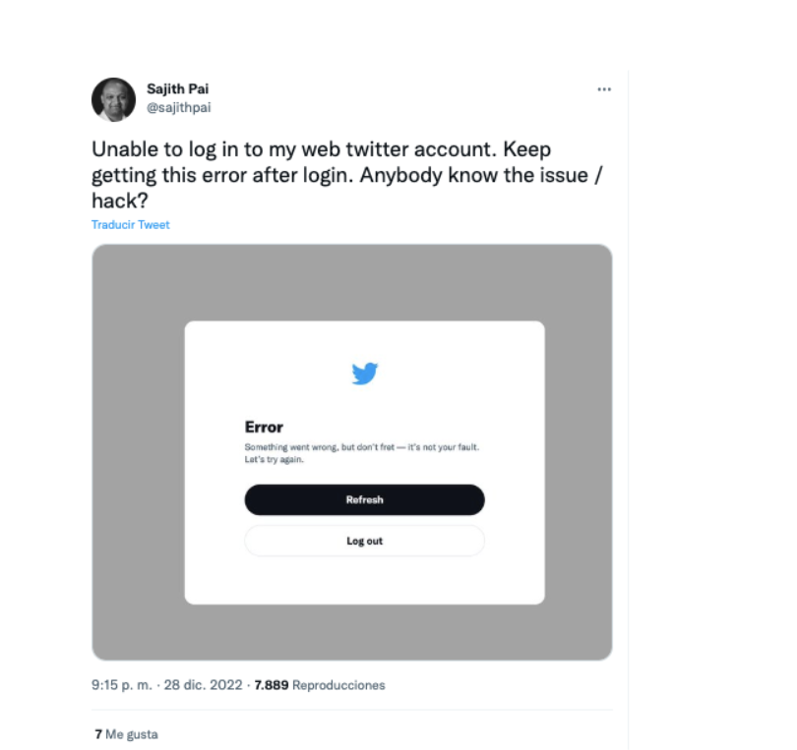Screen dimensions: 797x750
Task: Click the 'Let's try again.' text line
Action: click(x=274, y=460)
